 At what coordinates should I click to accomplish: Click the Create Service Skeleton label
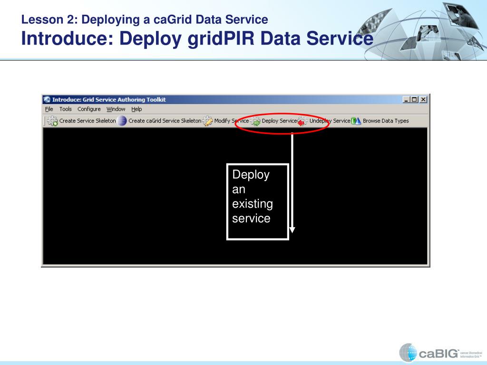(x=88, y=121)
